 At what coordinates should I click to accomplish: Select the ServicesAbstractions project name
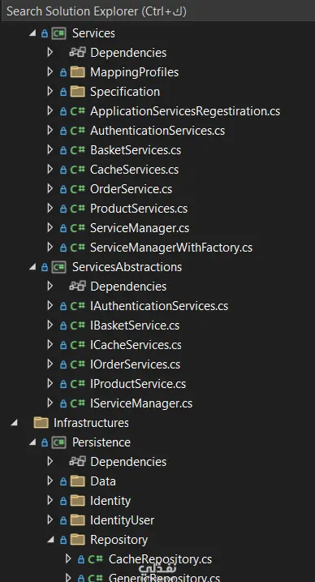(x=127, y=267)
